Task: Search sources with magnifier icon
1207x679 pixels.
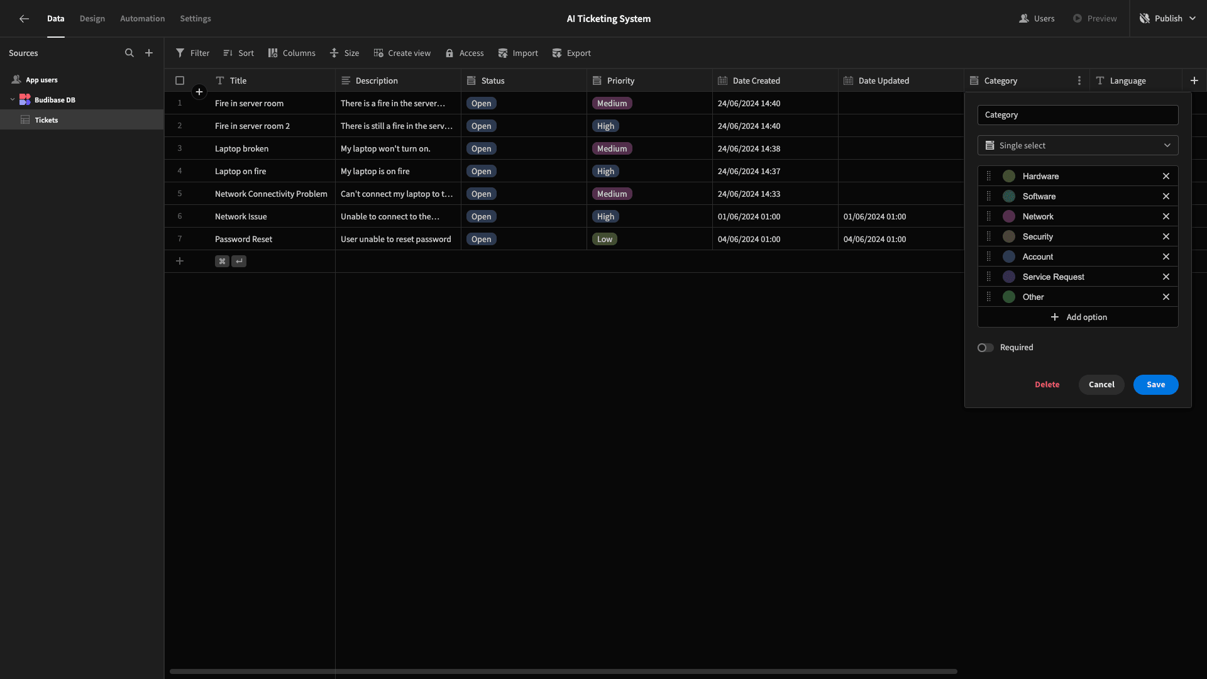Action: (130, 53)
